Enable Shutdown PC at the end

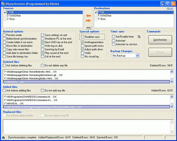[43, 39]
